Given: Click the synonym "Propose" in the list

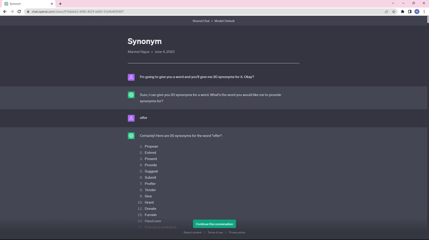Looking at the screenshot, I should pyautogui.click(x=151, y=146).
